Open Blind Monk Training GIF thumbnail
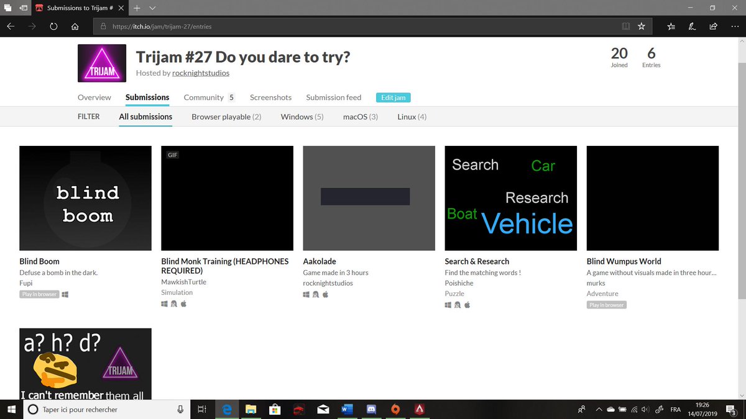This screenshot has width=746, height=419. [228, 198]
